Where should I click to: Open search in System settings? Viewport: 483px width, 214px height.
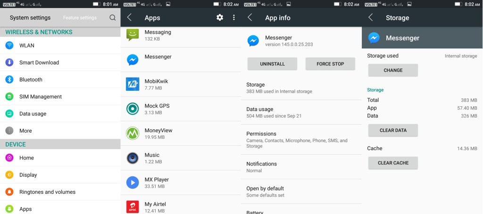click(x=112, y=17)
